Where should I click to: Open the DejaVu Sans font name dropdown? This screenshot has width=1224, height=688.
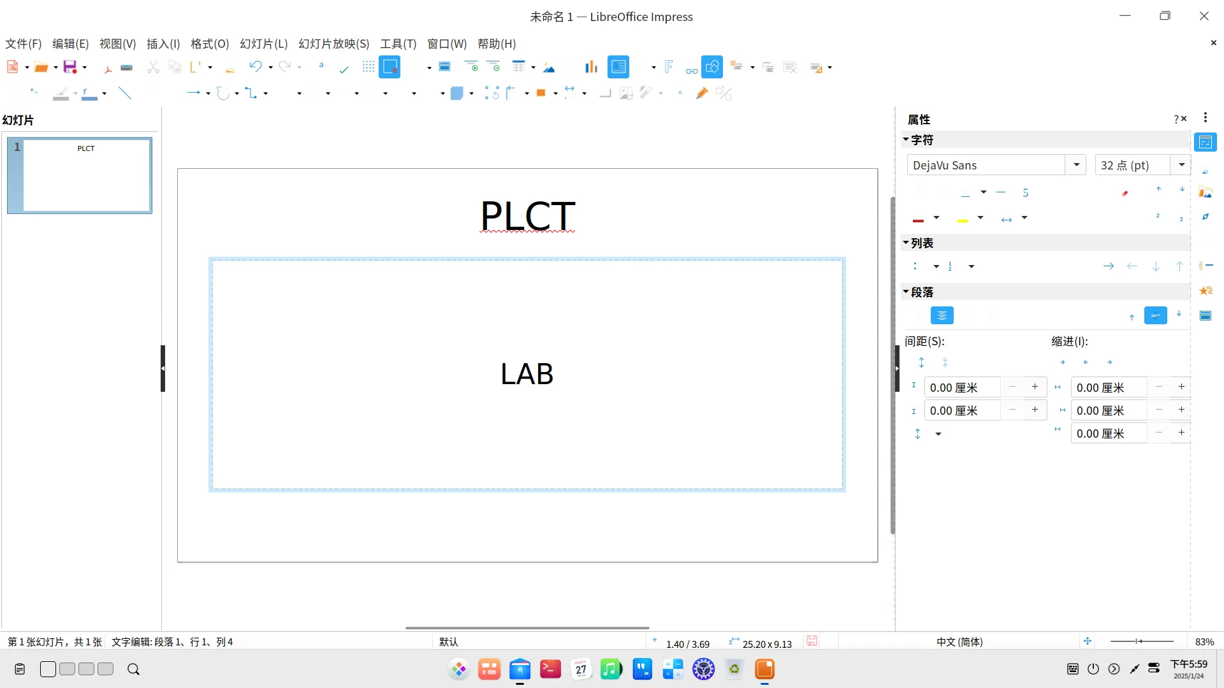click(1076, 165)
